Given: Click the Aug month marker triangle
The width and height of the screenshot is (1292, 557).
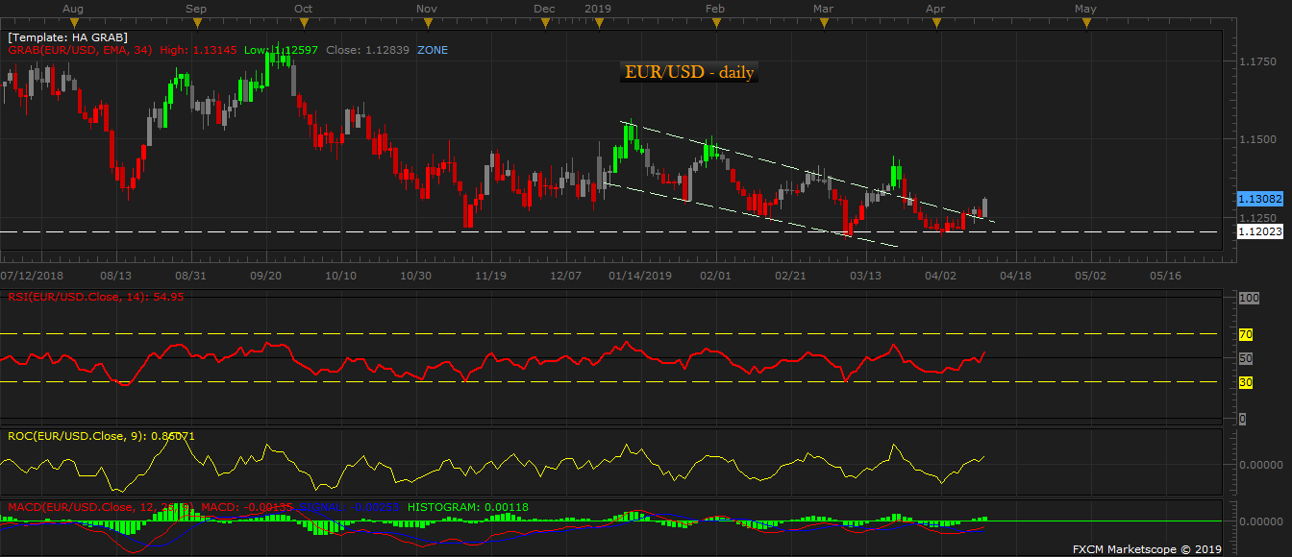Looking at the screenshot, I should coord(72,24).
